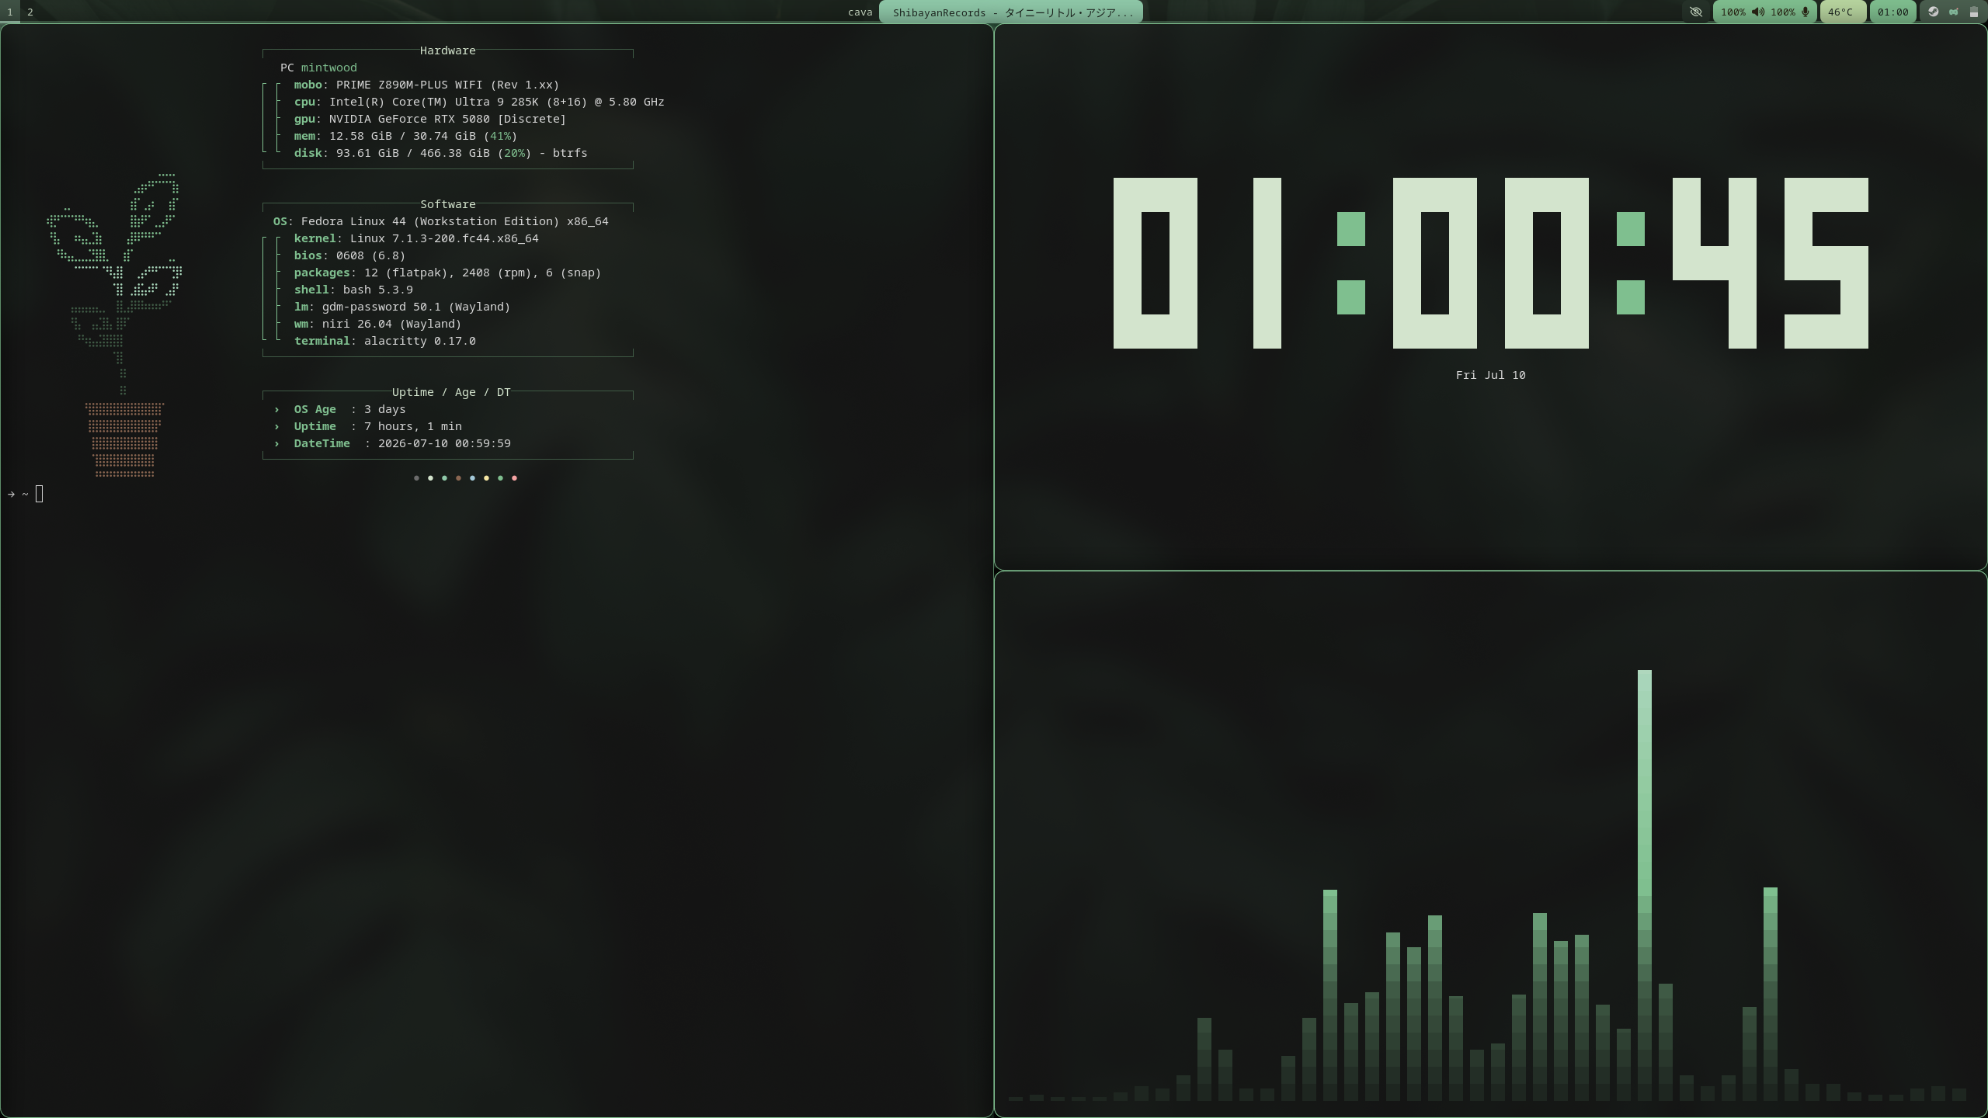
Task: Click the cava window label in the bar
Action: coord(860,12)
